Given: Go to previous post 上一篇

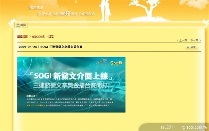Looking at the screenshot, I should pyautogui.click(x=182, y=40).
